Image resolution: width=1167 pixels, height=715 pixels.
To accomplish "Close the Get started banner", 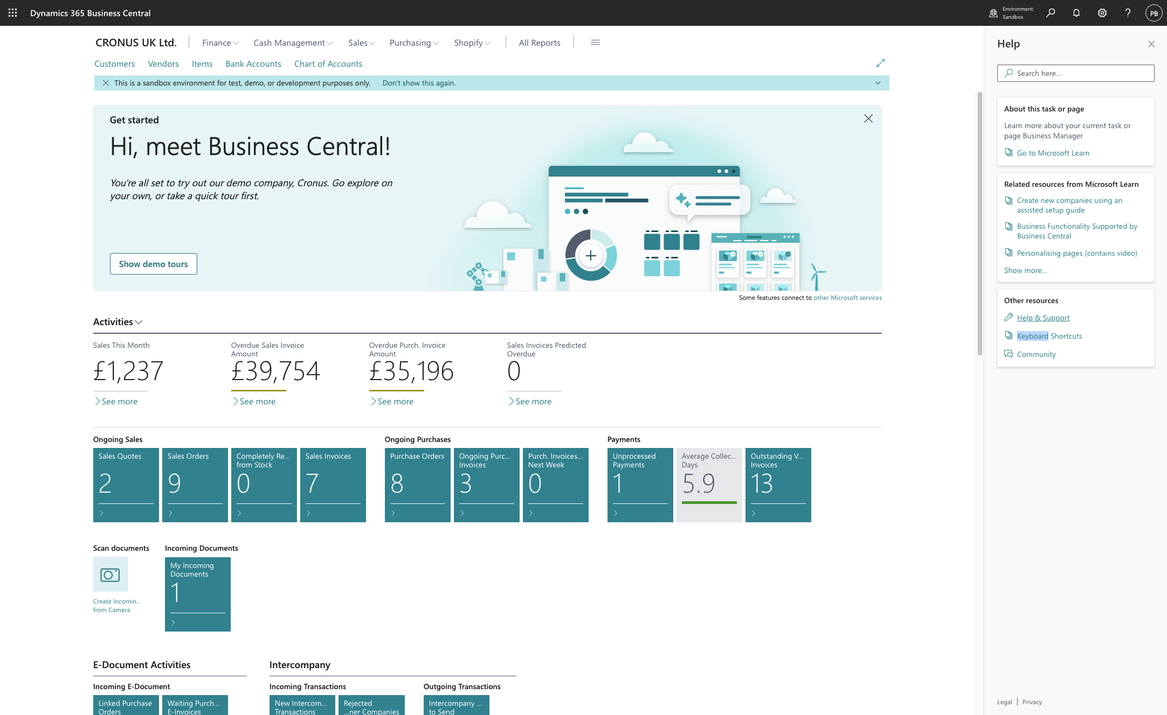I will (868, 118).
